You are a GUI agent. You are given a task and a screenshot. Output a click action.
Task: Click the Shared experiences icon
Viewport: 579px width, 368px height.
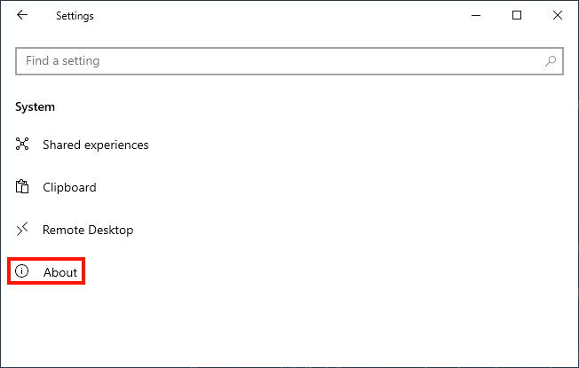(23, 145)
